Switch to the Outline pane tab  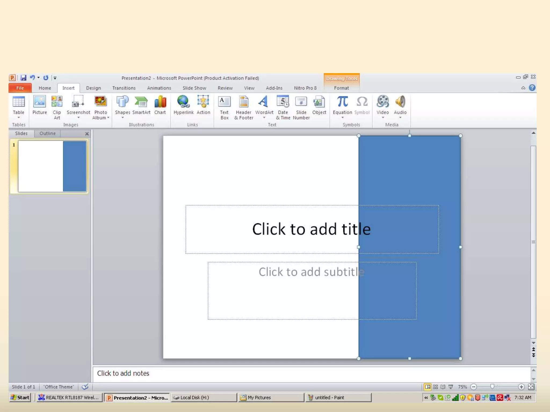point(48,133)
